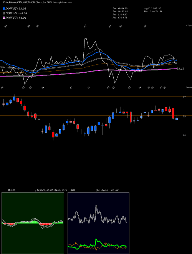
Task: Click the 'Pre O: 34.59' value
Action: tap(120, 8)
